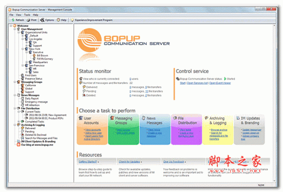The height and width of the screenshot is (192, 283).
Task: Click the California group icon
Action: point(23,85)
